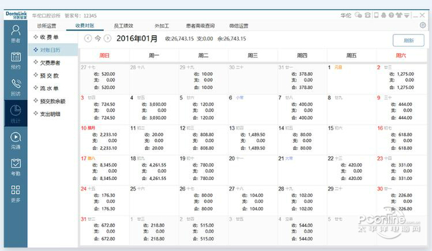Jump to today with 今 button
432x251 pixels.
98,38
